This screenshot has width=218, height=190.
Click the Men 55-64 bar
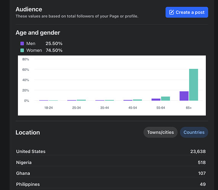tap(156, 100)
